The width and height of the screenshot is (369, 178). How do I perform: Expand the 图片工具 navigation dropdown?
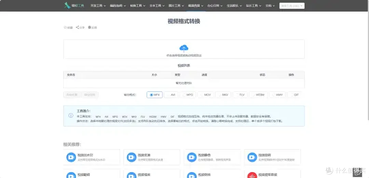(x=177, y=6)
